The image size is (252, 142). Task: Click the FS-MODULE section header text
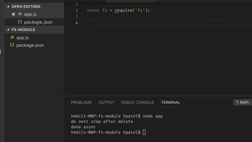tap(23, 30)
